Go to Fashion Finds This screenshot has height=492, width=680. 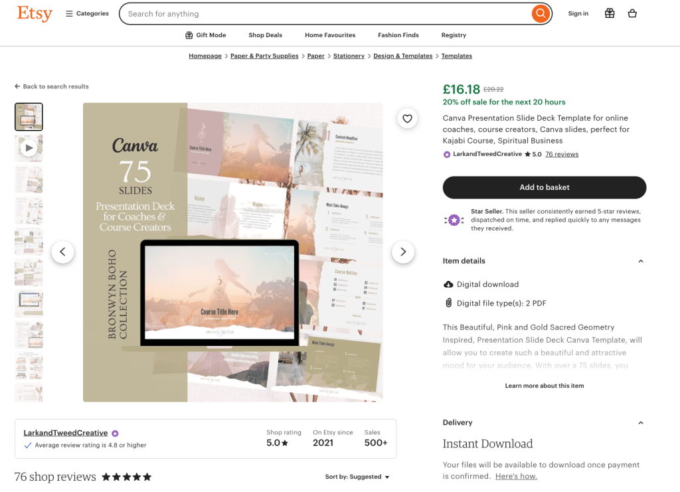(398, 35)
